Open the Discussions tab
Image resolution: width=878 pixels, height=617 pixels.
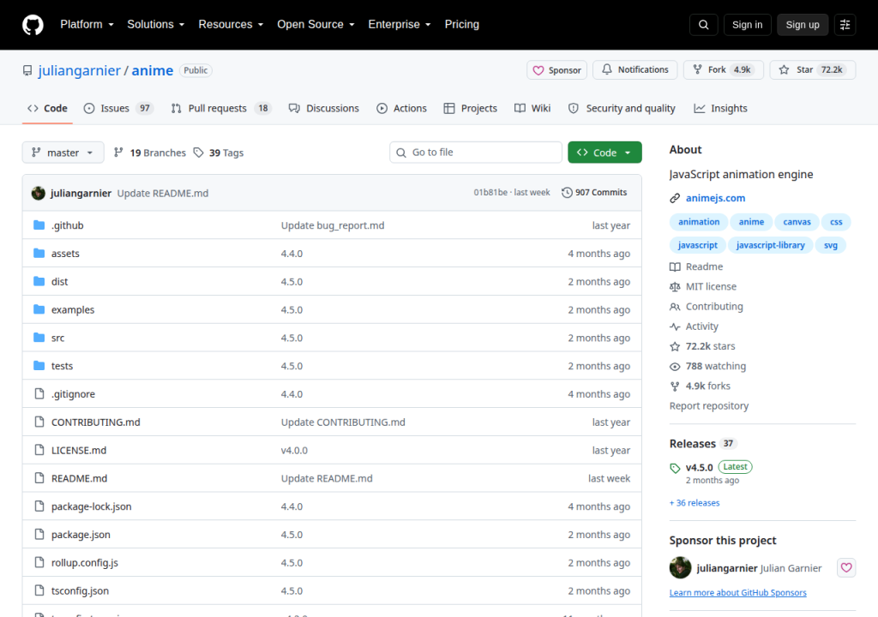pyautogui.click(x=323, y=109)
